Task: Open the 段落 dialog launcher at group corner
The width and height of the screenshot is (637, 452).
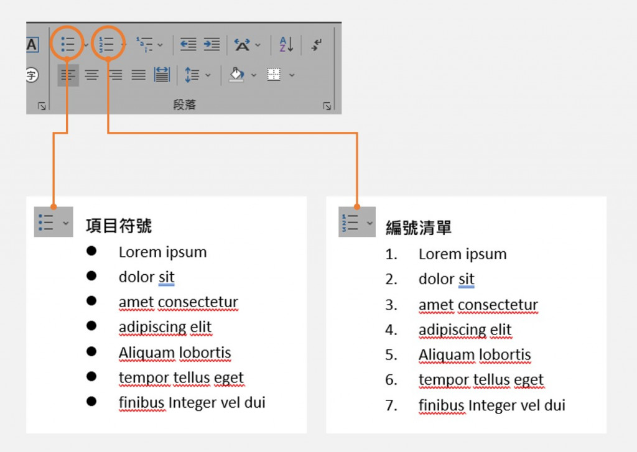Action: (327, 106)
